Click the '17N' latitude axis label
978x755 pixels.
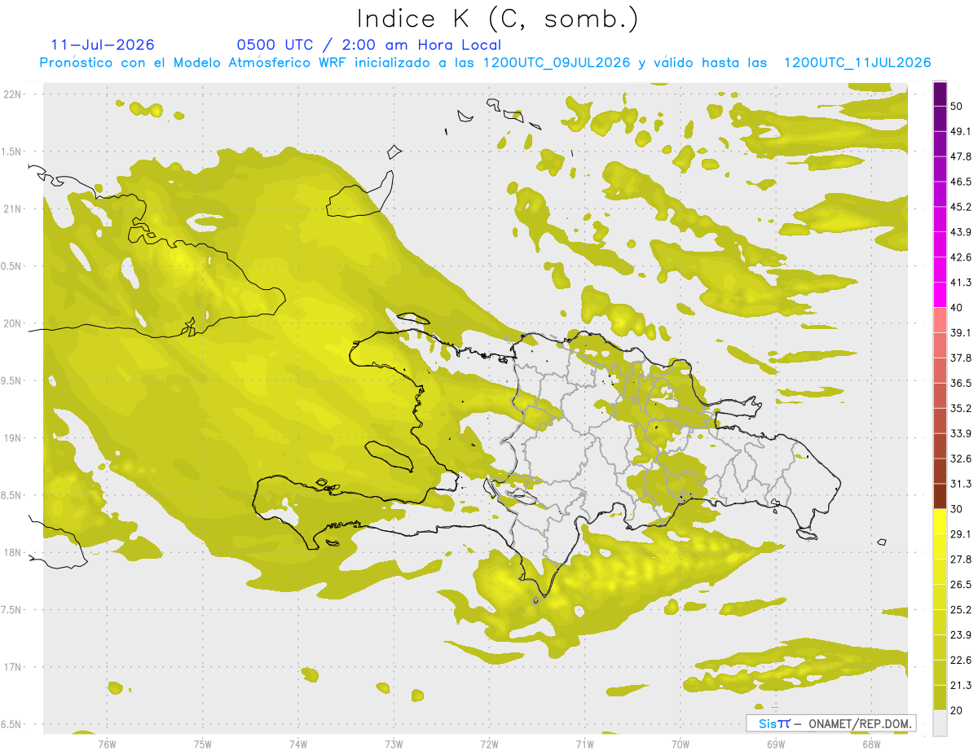tap(12, 668)
